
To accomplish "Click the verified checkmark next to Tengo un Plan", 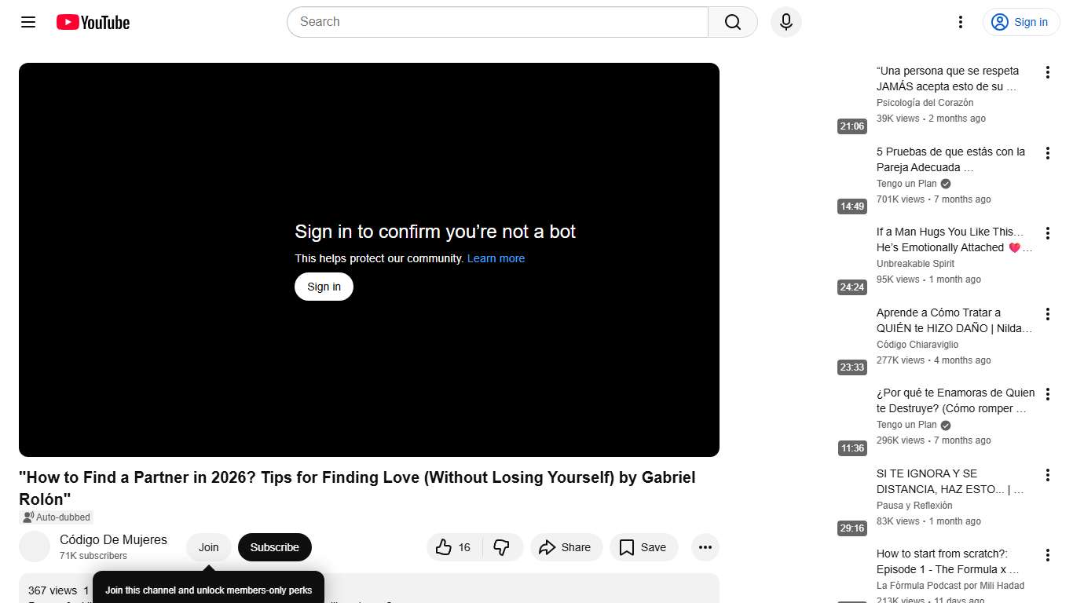I will tap(944, 183).
